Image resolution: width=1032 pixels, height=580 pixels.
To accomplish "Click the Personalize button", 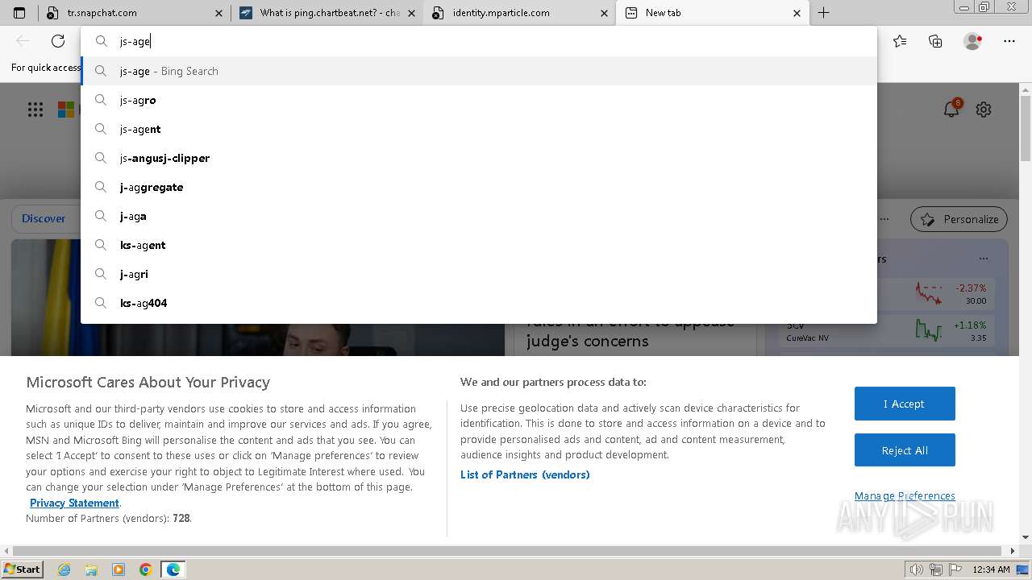I will point(959,219).
